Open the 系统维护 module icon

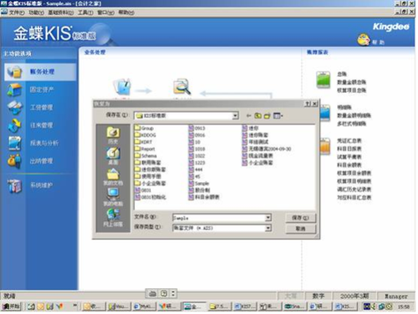tap(14, 185)
